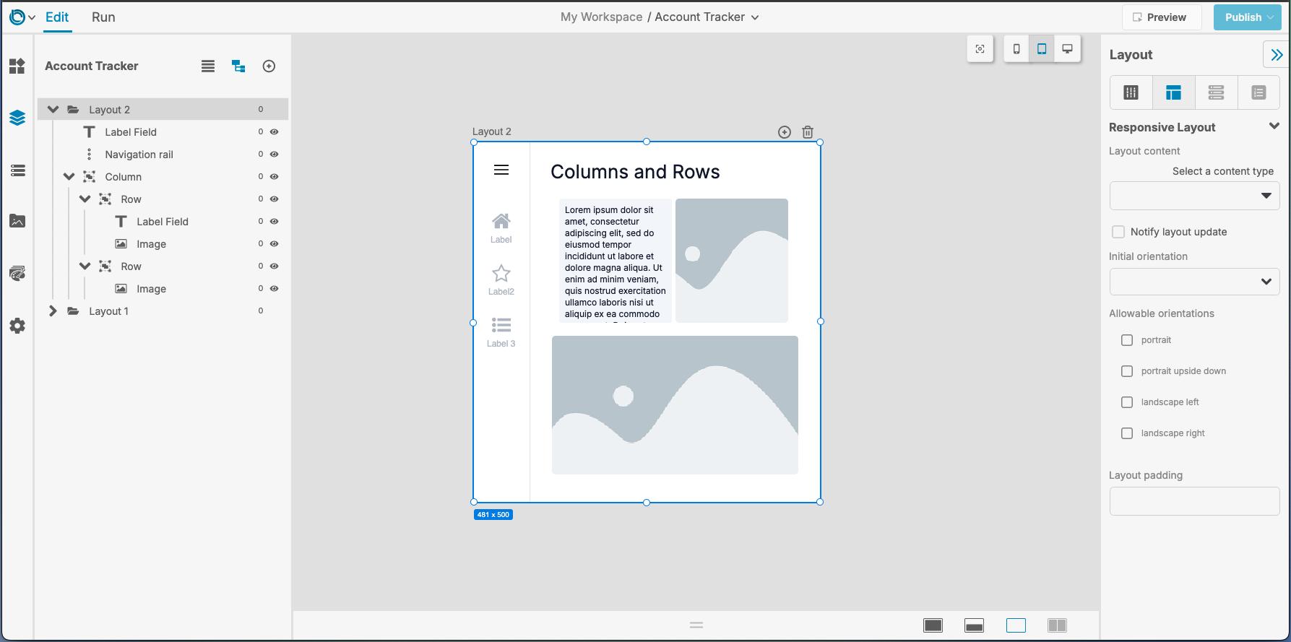Open the fourth Layout properties tab
This screenshot has height=642, width=1291.
[x=1259, y=92]
